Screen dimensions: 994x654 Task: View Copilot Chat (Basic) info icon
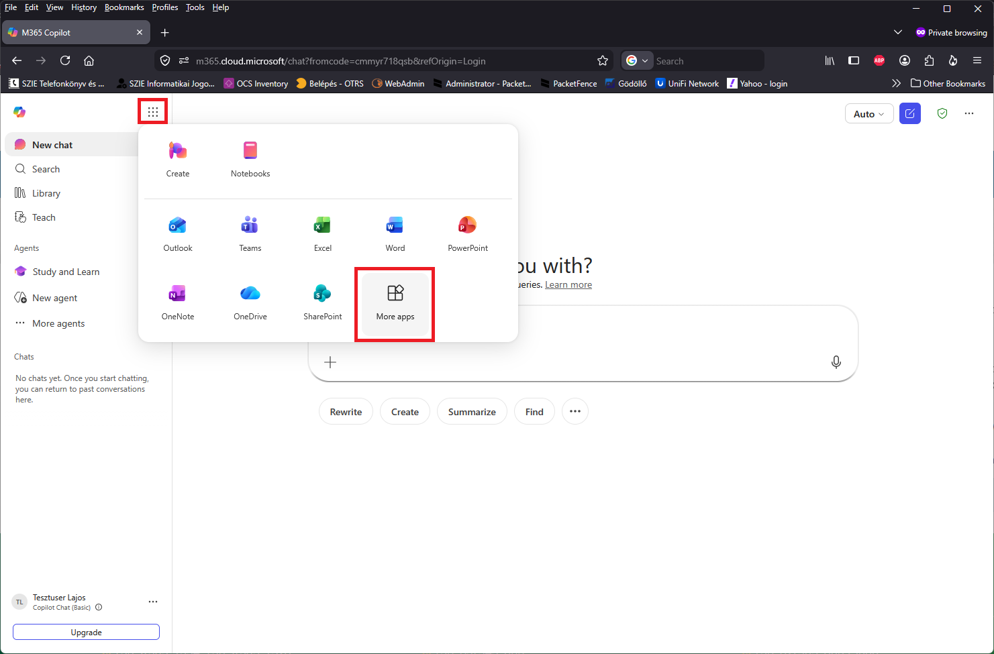(x=99, y=607)
